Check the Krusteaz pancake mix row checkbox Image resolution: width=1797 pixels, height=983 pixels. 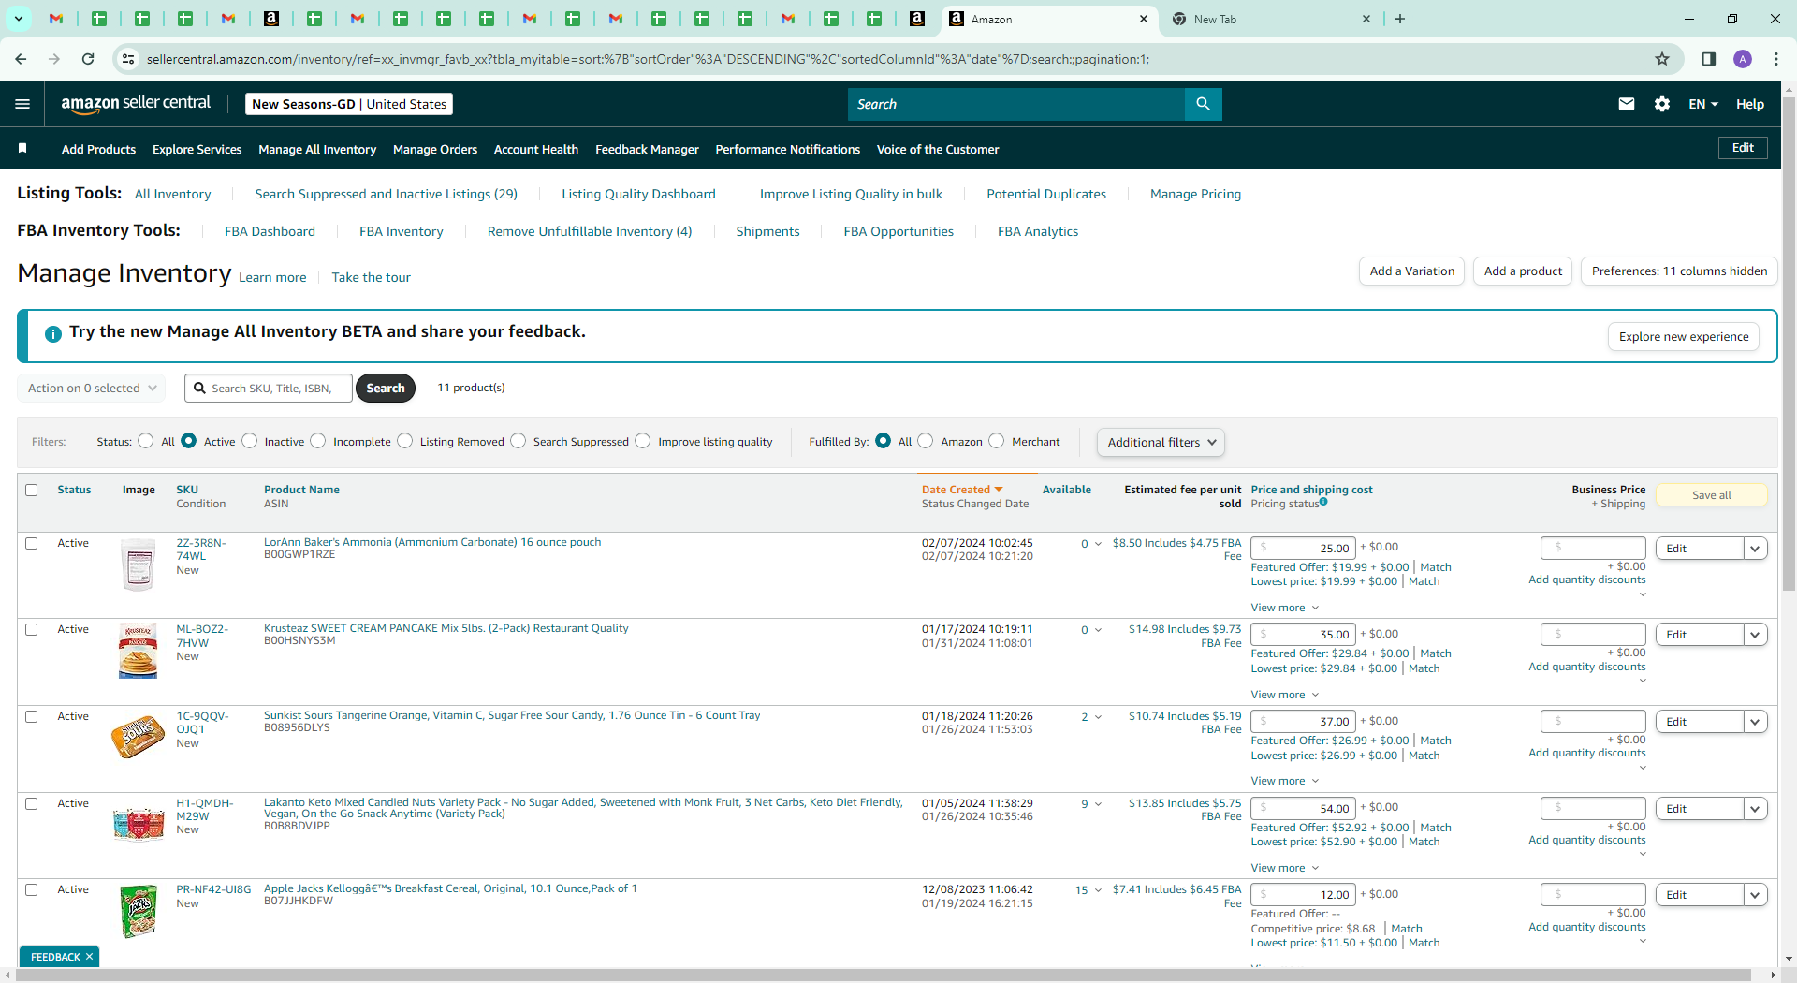32,629
